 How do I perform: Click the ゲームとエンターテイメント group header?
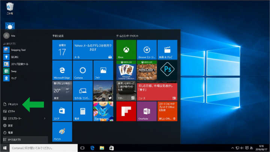tap(127, 36)
